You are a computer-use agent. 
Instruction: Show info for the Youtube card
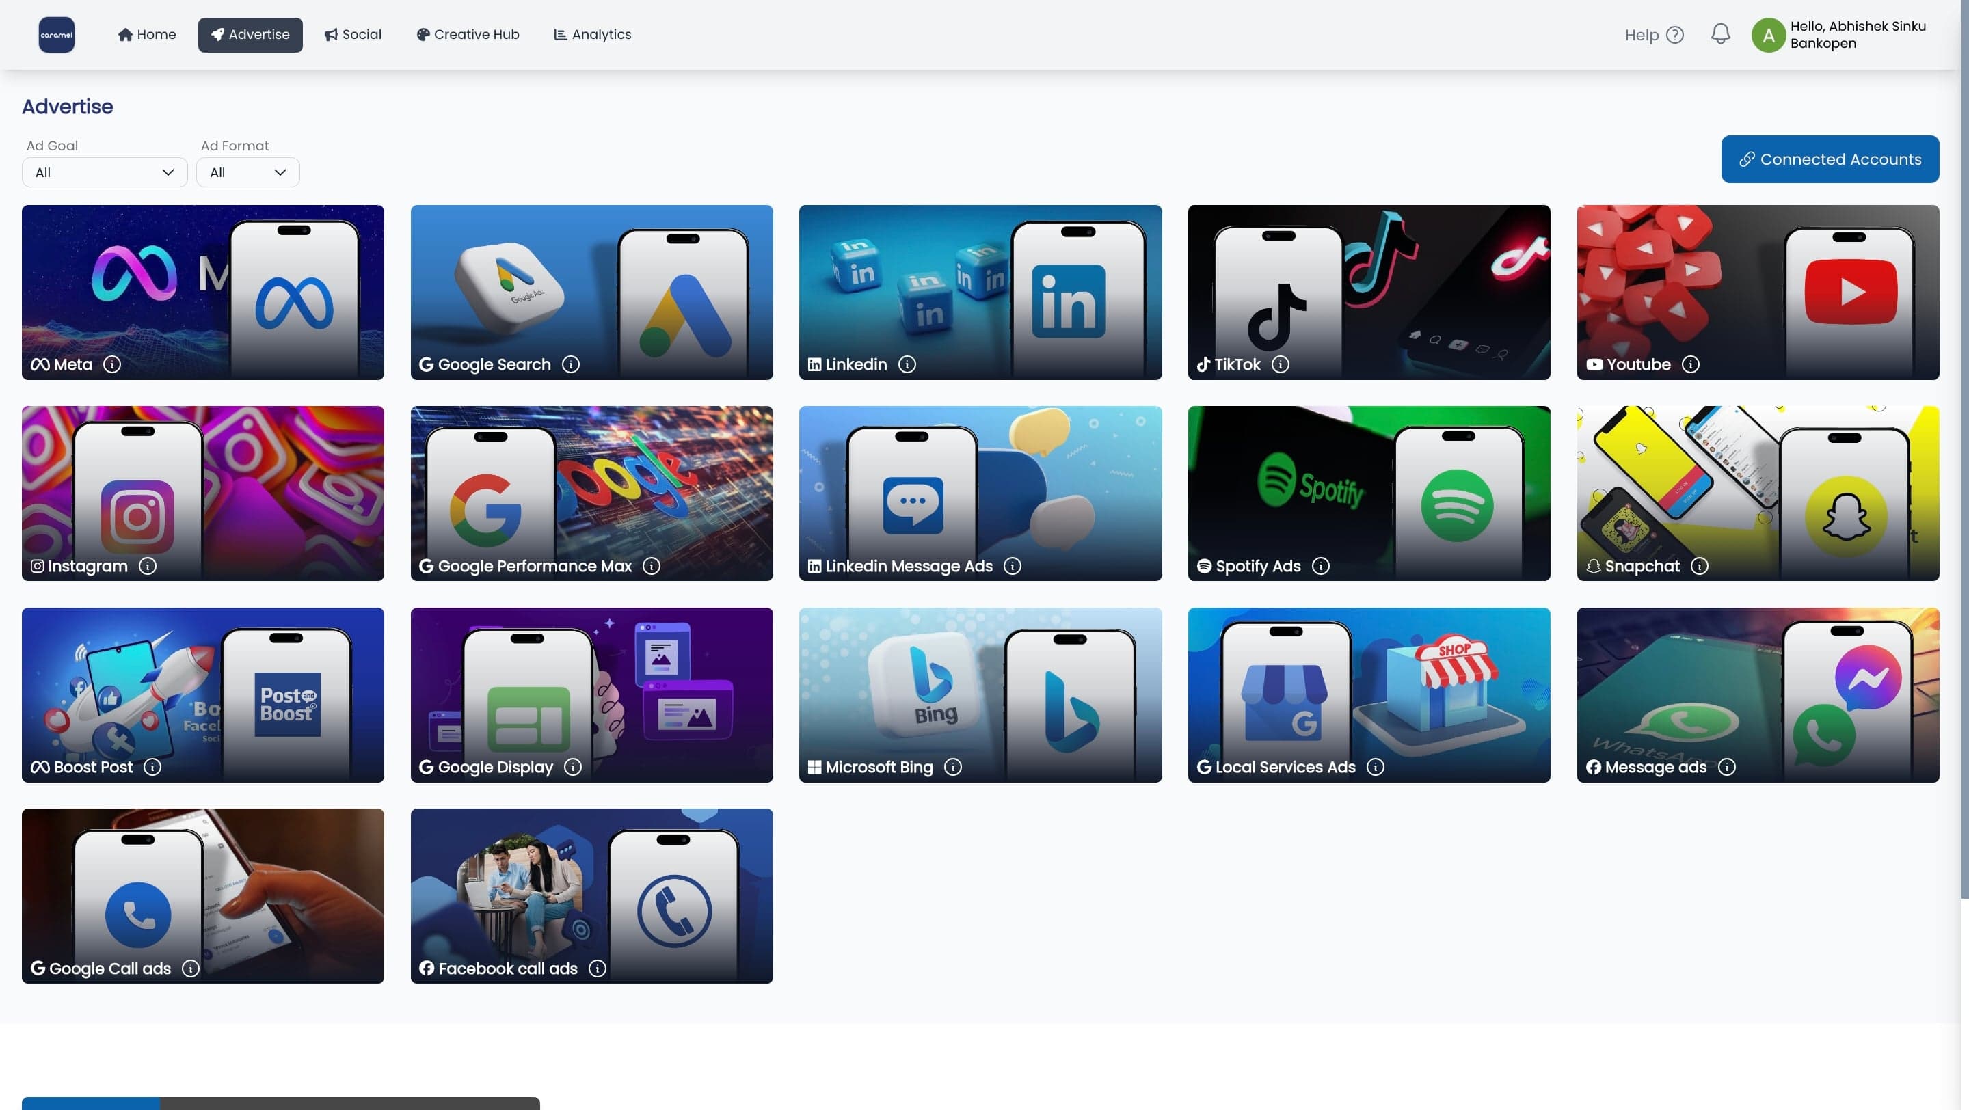pos(1691,364)
